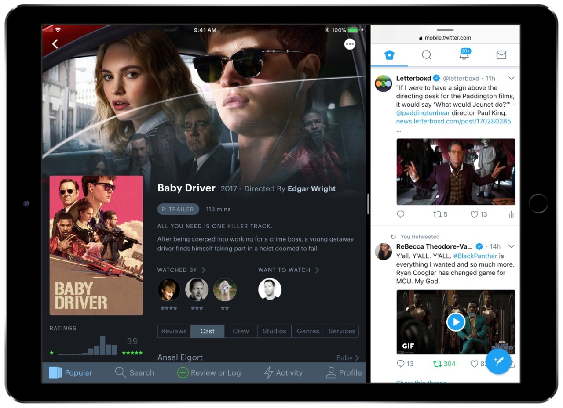Play the Black Panther GIF

[456, 322]
